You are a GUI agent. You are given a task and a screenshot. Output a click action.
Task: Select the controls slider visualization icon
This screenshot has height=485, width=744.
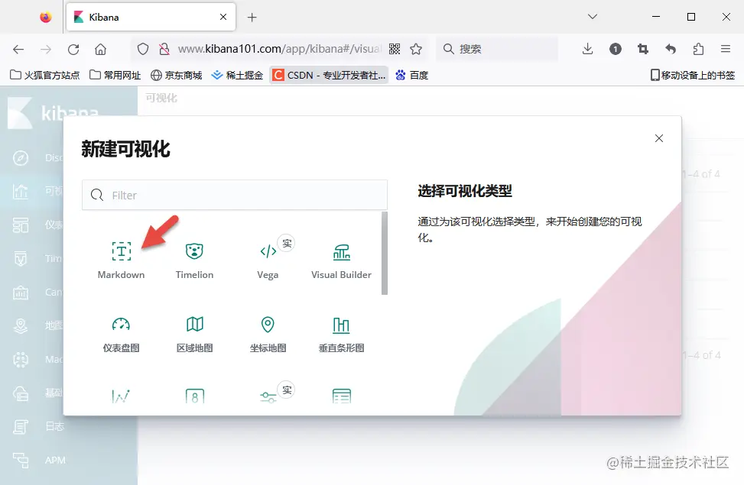click(x=268, y=397)
